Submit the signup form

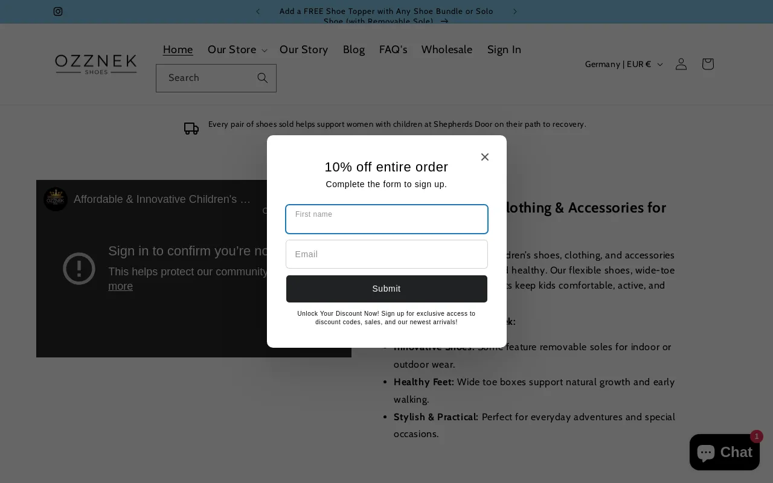click(x=386, y=289)
